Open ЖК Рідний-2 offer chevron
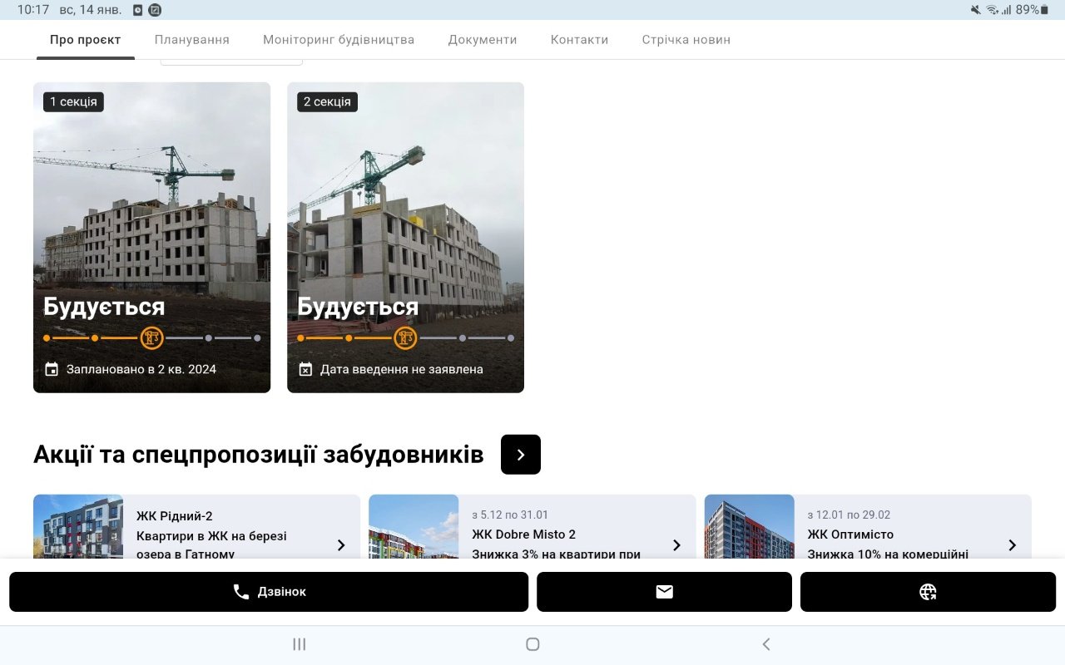This screenshot has width=1065, height=665. tap(341, 545)
